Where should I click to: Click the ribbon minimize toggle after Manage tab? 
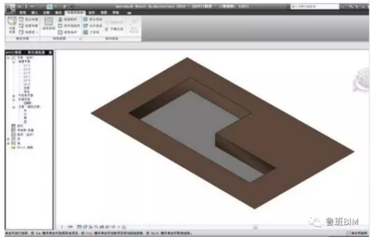[129, 13]
